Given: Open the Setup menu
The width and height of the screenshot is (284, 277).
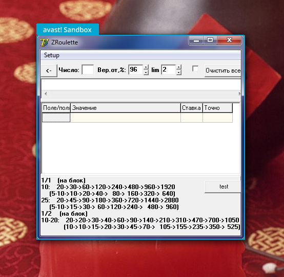Looking at the screenshot, I should (x=52, y=55).
